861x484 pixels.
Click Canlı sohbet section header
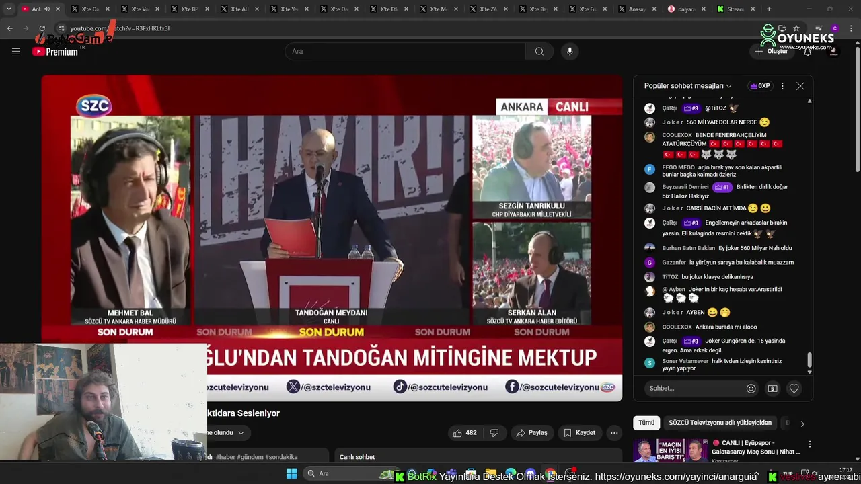(x=357, y=457)
